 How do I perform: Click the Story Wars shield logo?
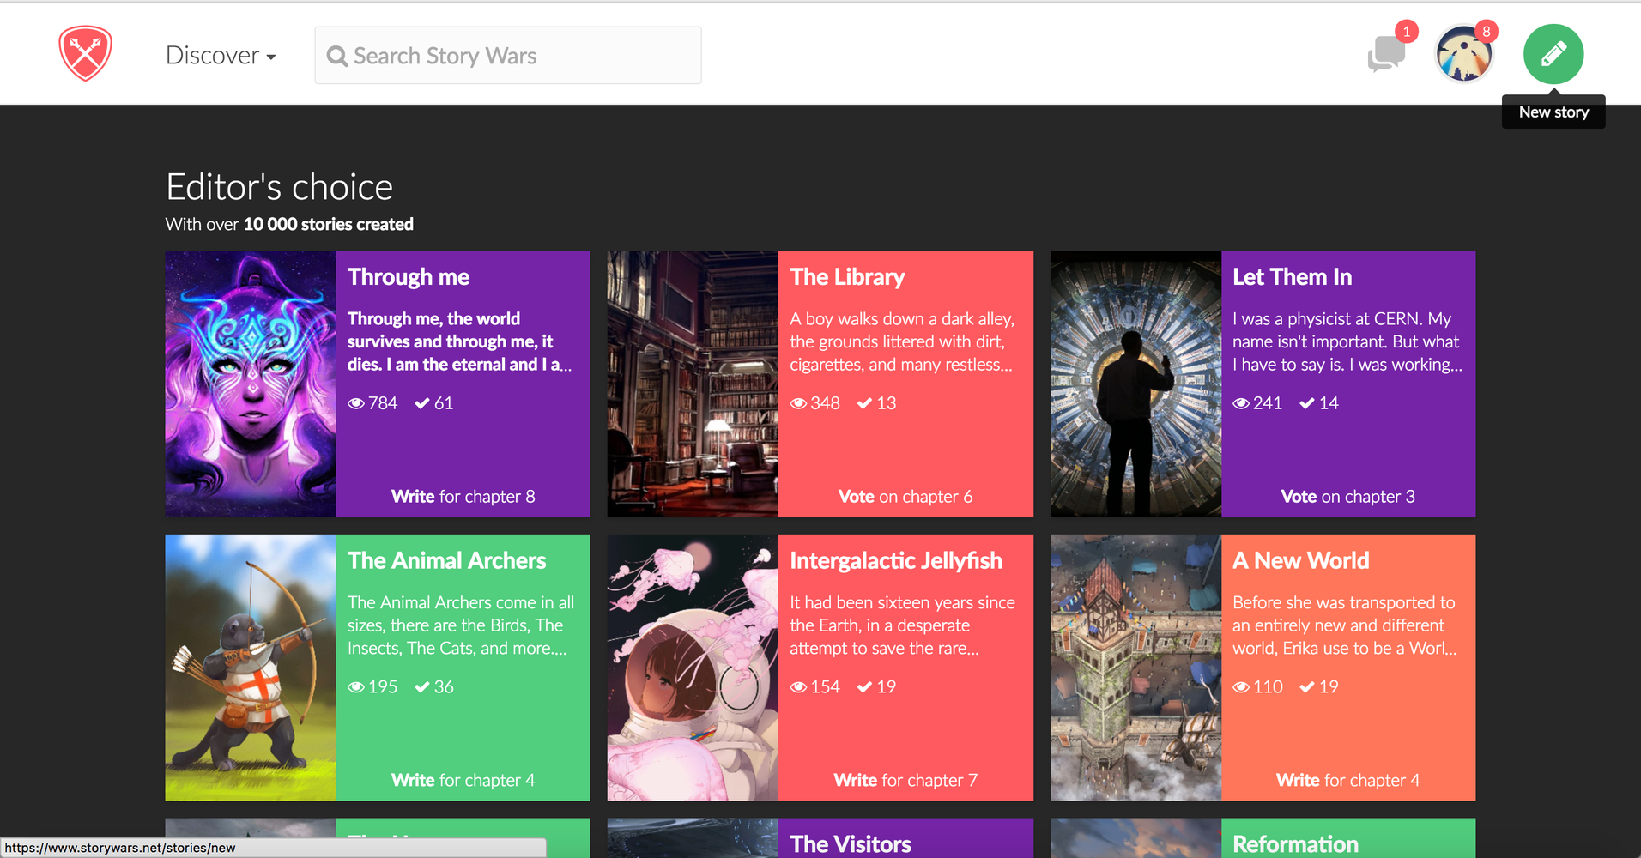85,53
